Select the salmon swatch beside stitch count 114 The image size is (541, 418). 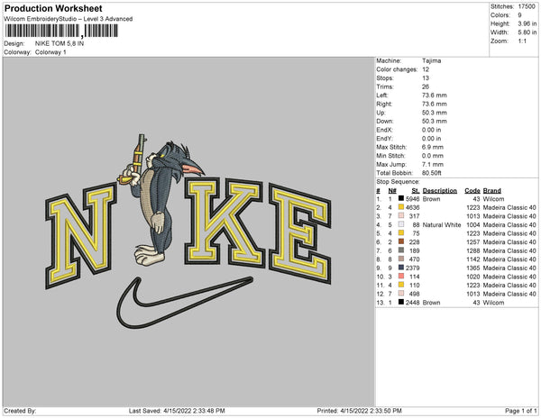(401, 276)
